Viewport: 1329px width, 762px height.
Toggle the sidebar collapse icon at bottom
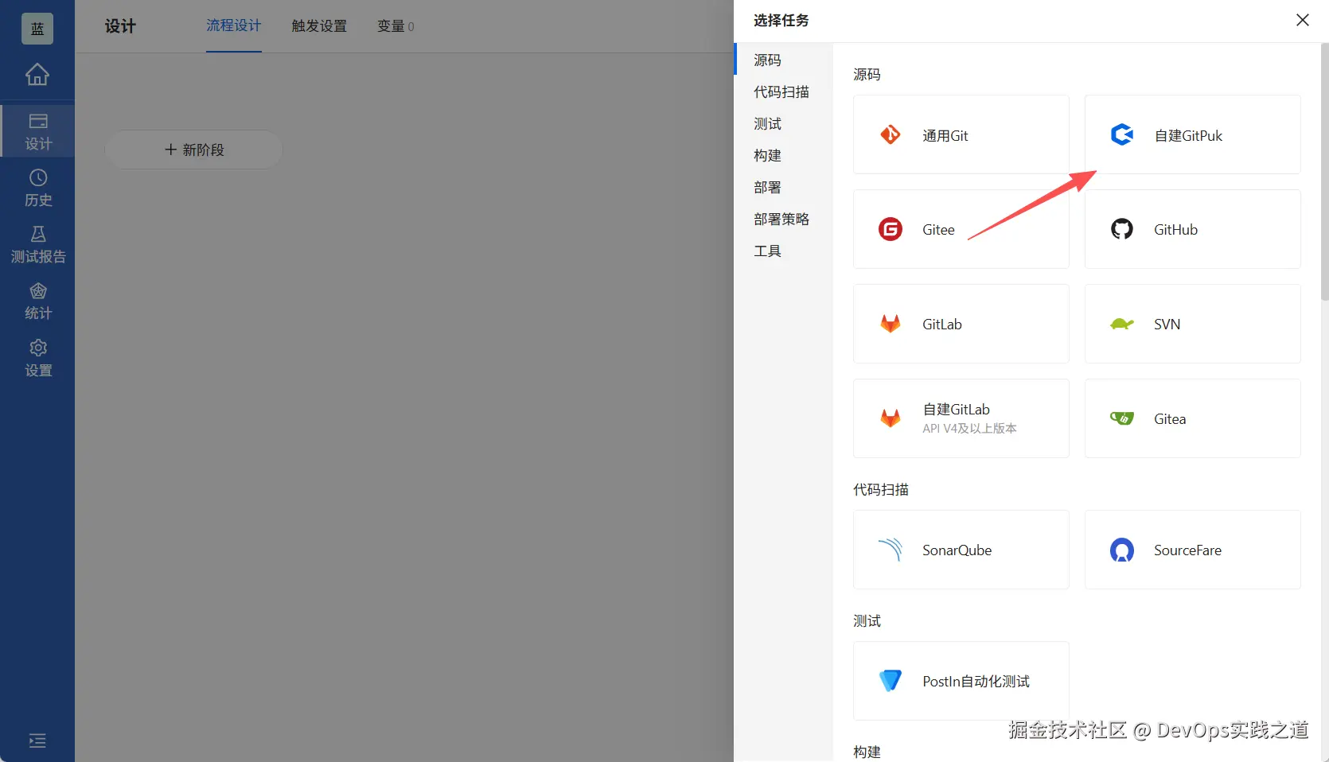click(x=37, y=741)
